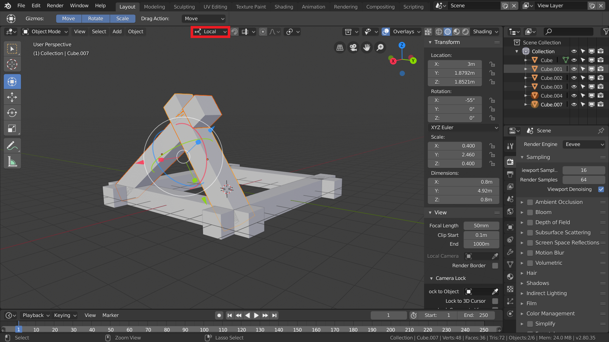Click the zoom view magnifier icon
The width and height of the screenshot is (609, 342).
point(380,47)
